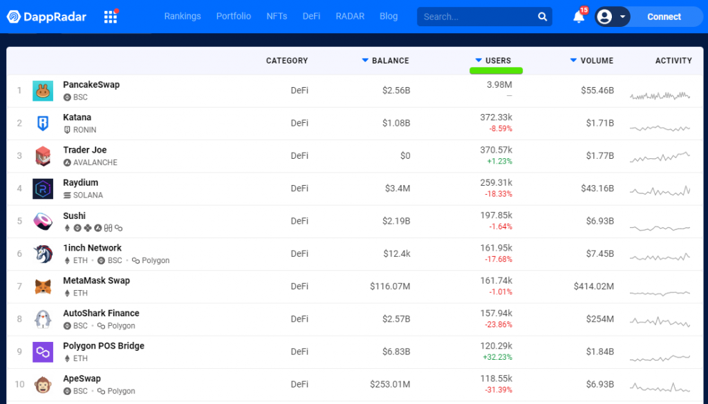Click the PancakeSwap activity sparkline chart
708x404 pixels.
coord(660,95)
